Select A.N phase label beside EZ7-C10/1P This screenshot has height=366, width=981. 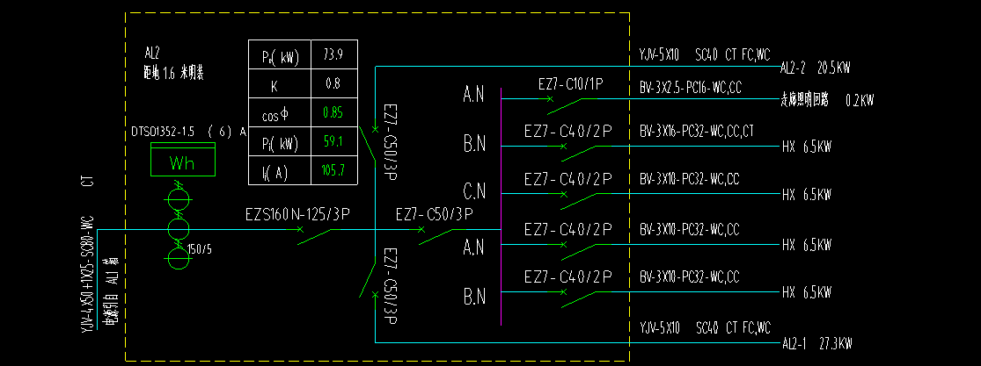(473, 94)
